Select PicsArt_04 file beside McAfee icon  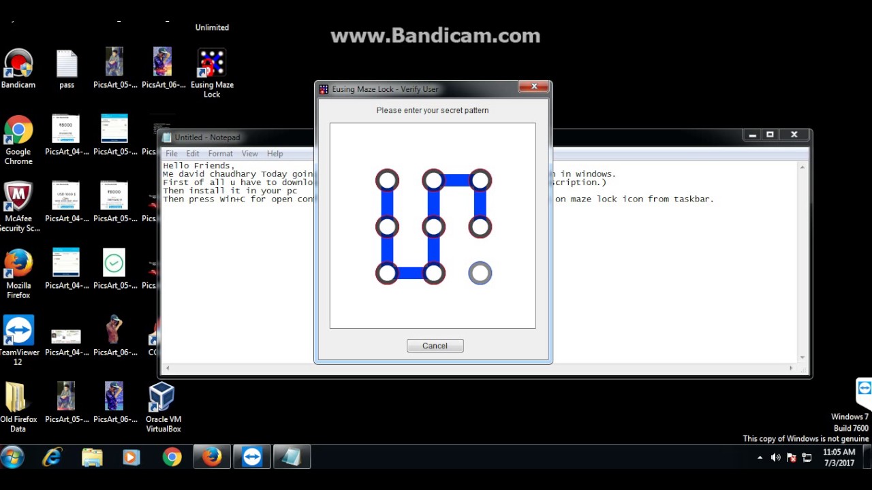pyautogui.click(x=67, y=202)
